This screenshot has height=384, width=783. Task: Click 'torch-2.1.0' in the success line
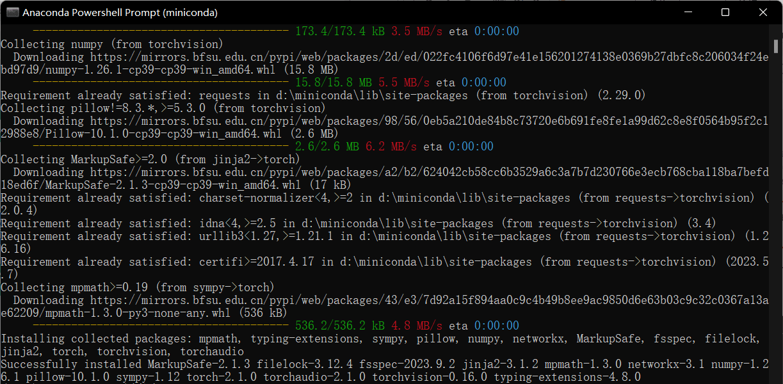click(x=222, y=377)
